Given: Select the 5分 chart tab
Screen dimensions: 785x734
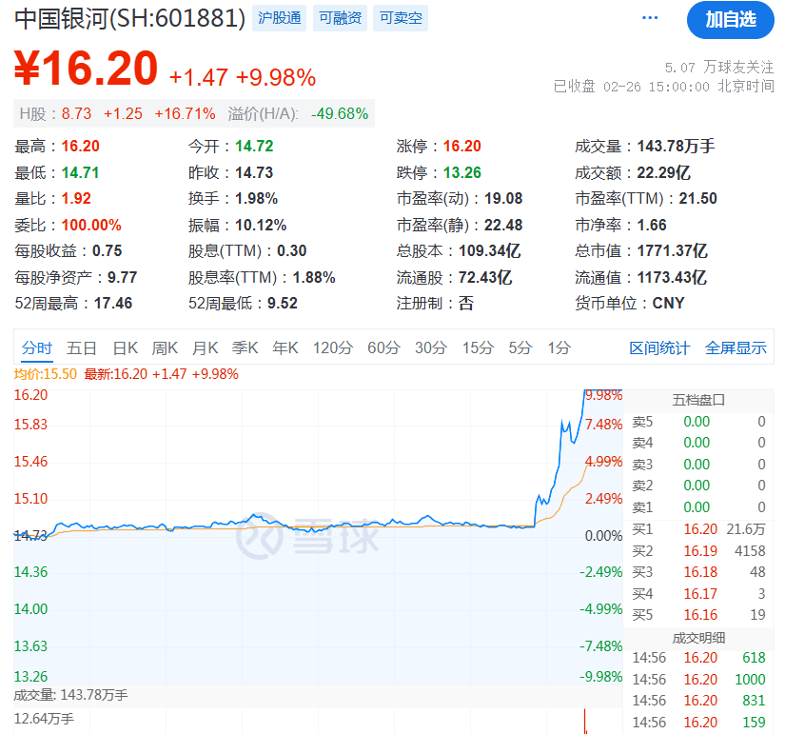Looking at the screenshot, I should tap(520, 347).
